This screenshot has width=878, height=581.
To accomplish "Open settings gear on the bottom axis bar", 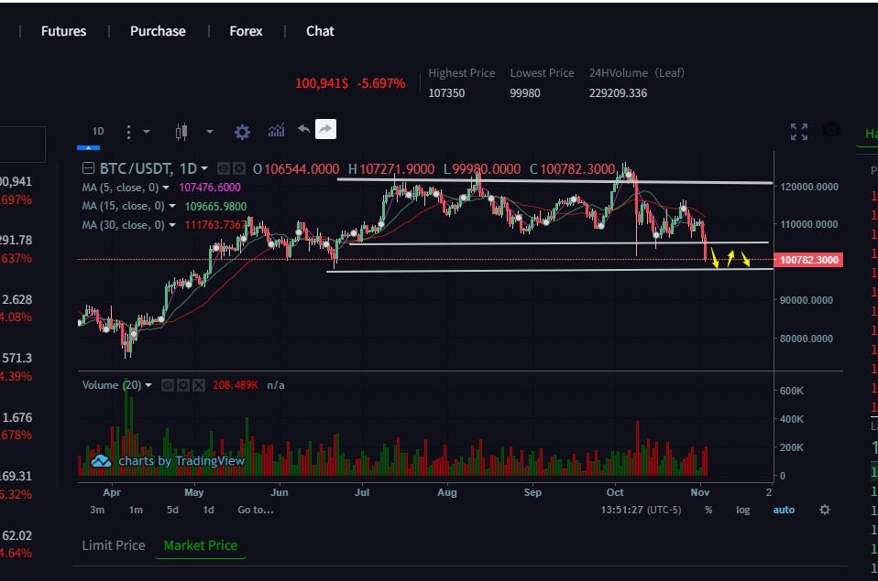I will point(824,510).
